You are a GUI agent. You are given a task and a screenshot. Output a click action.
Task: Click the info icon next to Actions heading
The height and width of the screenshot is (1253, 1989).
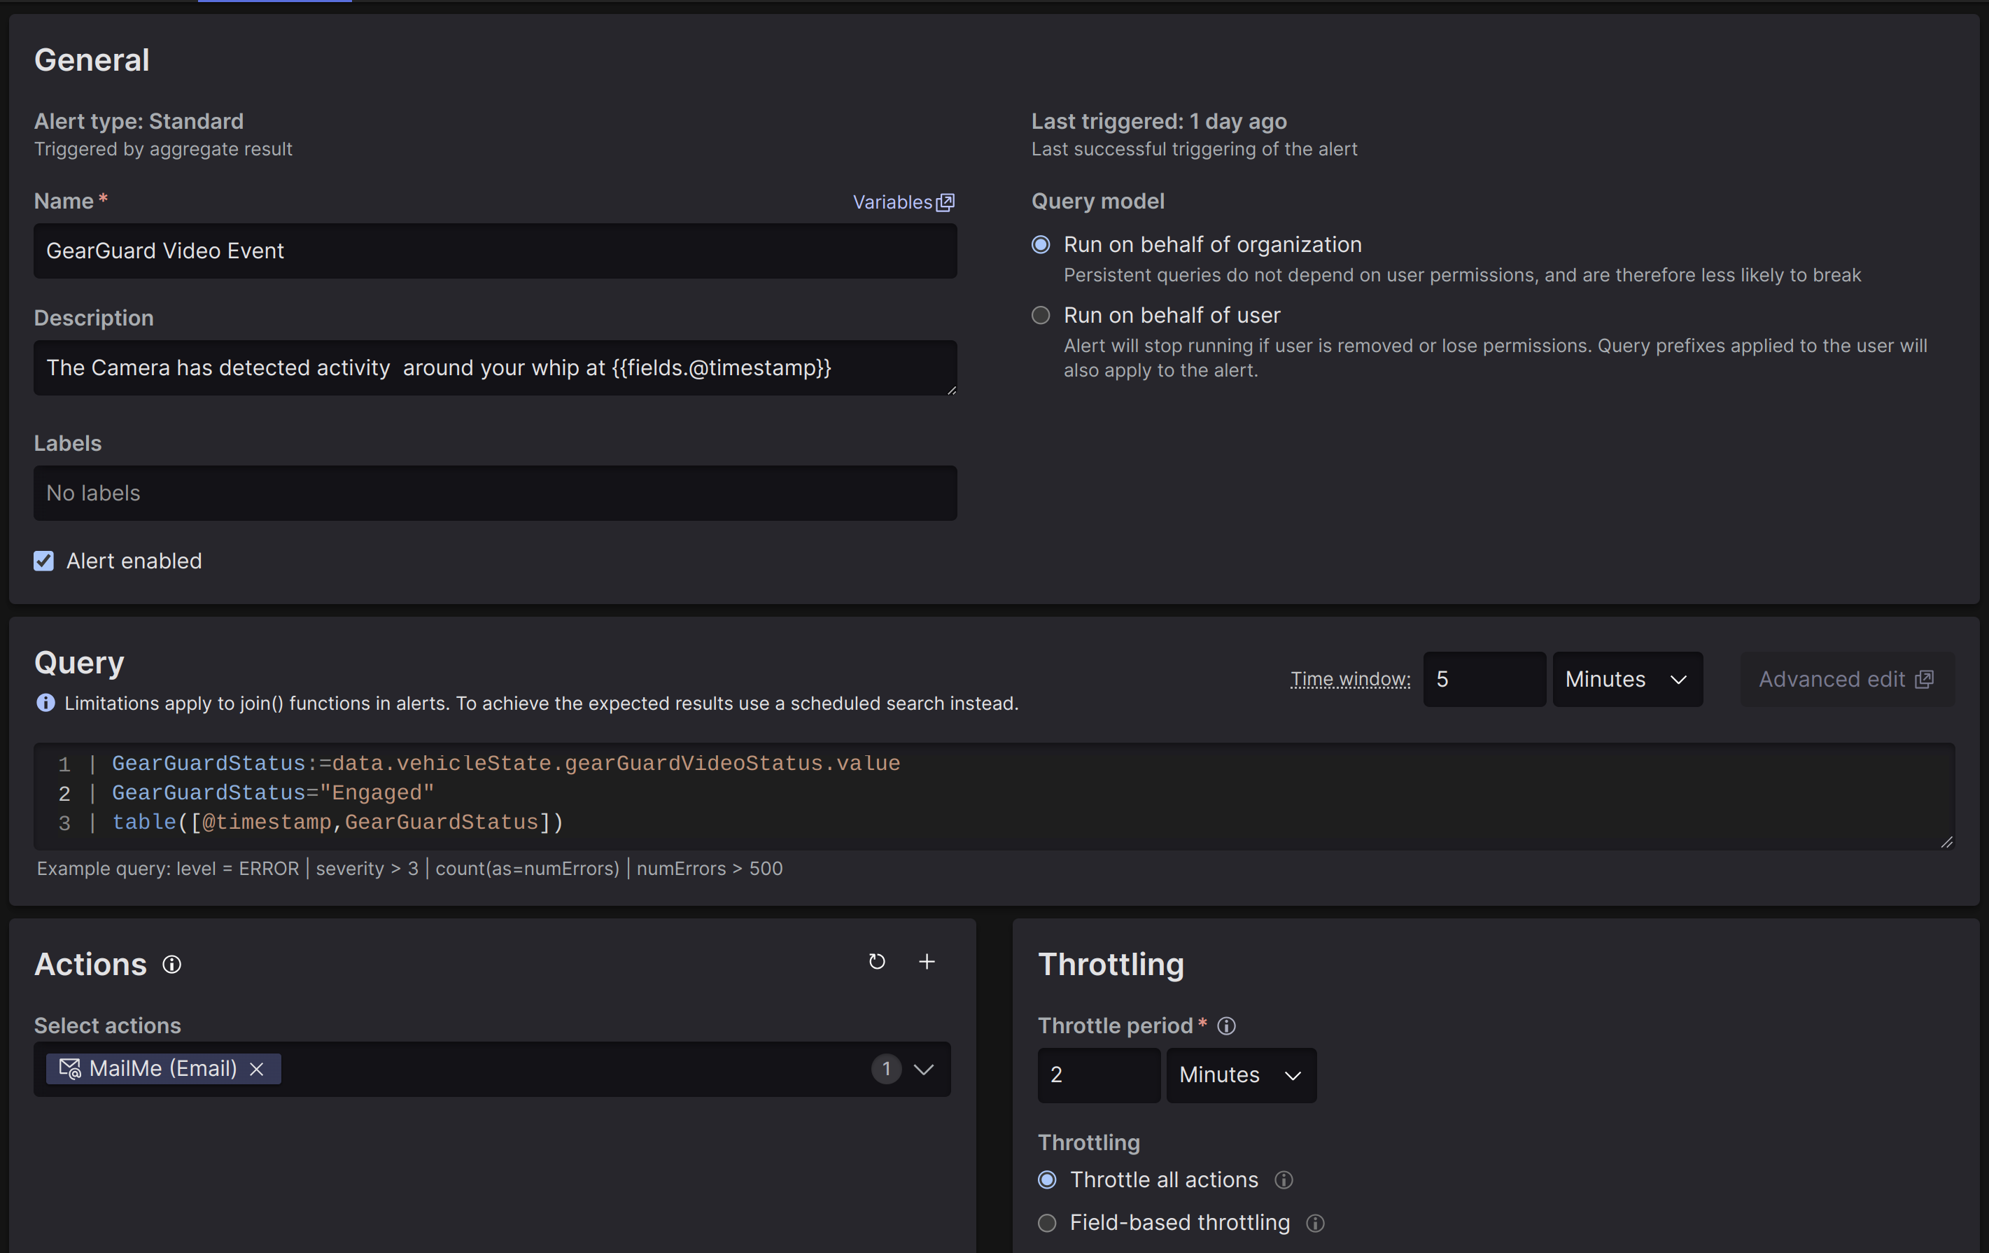click(171, 965)
